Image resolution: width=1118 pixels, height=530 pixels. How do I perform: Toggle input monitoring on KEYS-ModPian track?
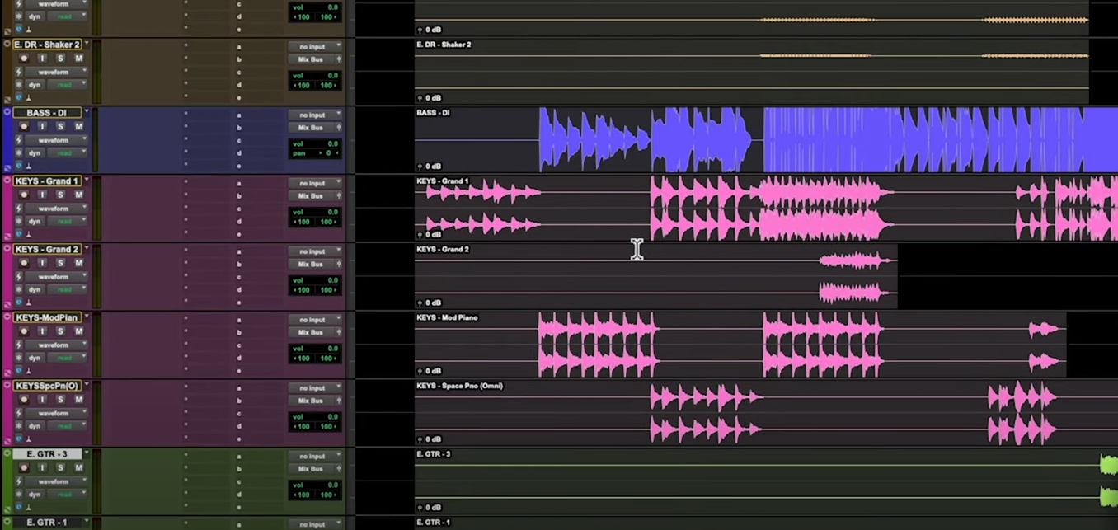pos(42,331)
